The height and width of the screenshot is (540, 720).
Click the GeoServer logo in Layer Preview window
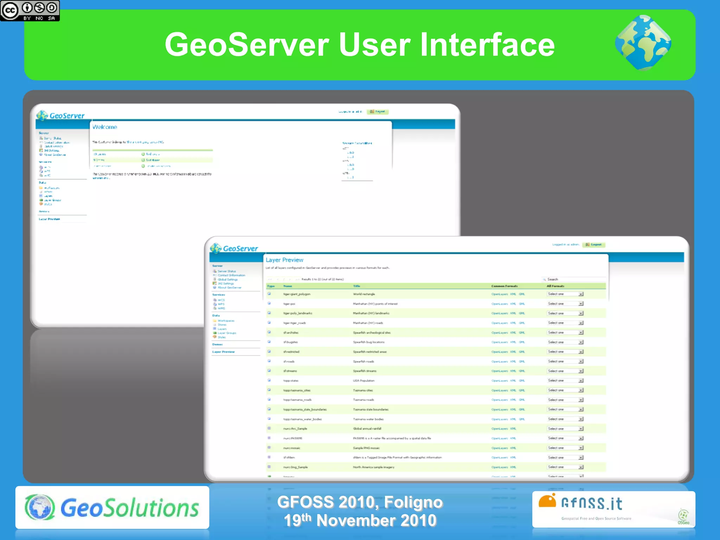(234, 248)
